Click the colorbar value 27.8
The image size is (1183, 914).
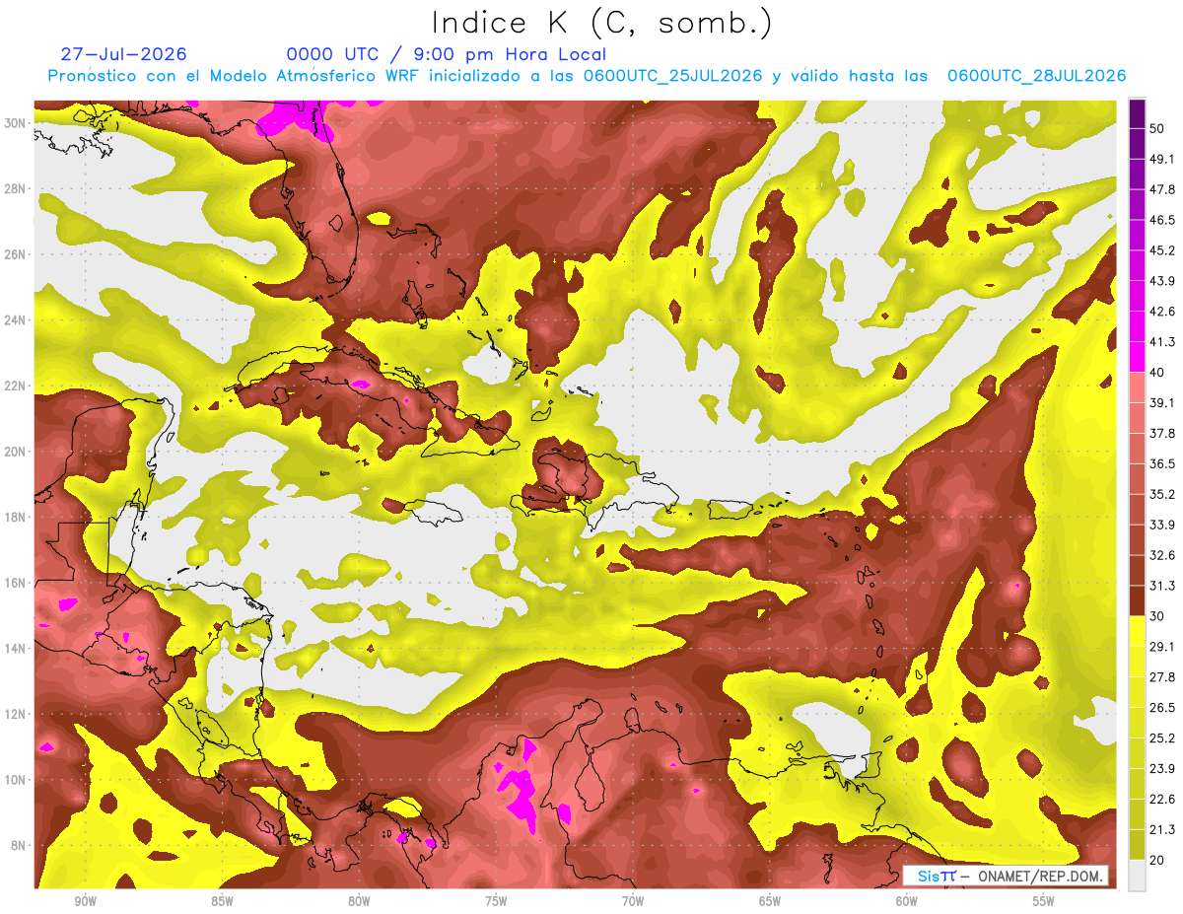(x=1162, y=677)
